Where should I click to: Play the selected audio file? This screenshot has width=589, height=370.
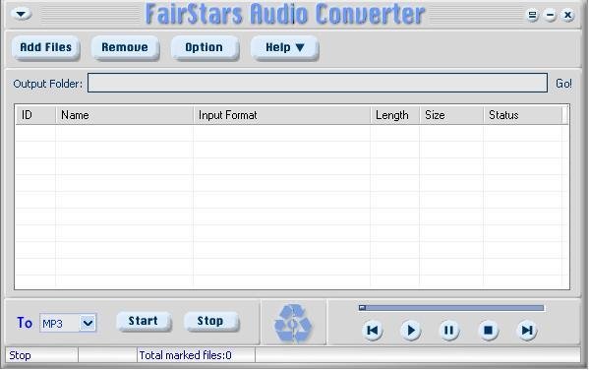(x=411, y=331)
